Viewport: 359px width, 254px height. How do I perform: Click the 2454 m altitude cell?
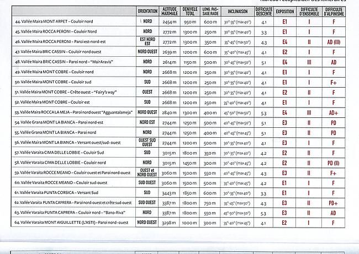point(170,22)
